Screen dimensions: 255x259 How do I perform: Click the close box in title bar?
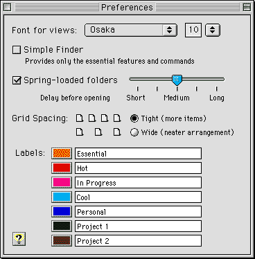coord(8,8)
